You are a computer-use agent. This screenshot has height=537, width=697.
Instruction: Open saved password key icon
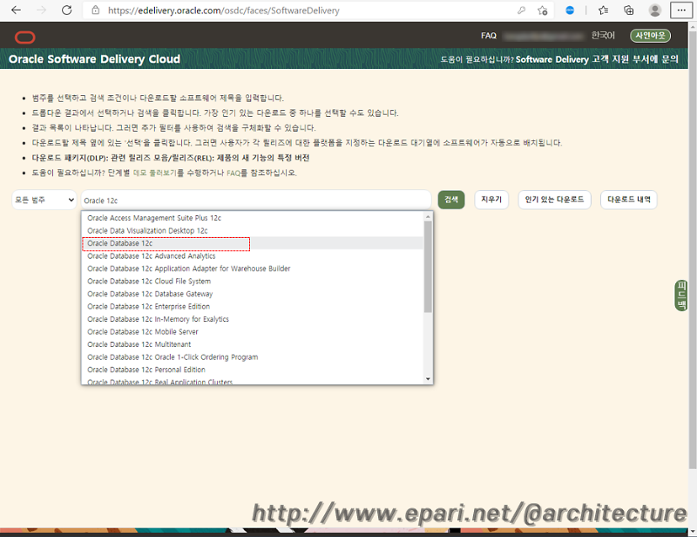[x=521, y=10]
